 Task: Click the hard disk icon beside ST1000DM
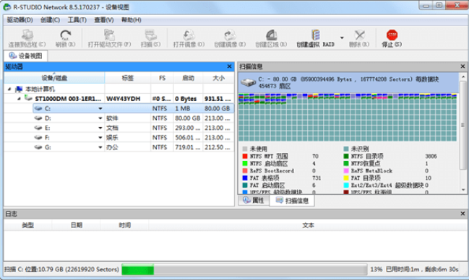28,98
